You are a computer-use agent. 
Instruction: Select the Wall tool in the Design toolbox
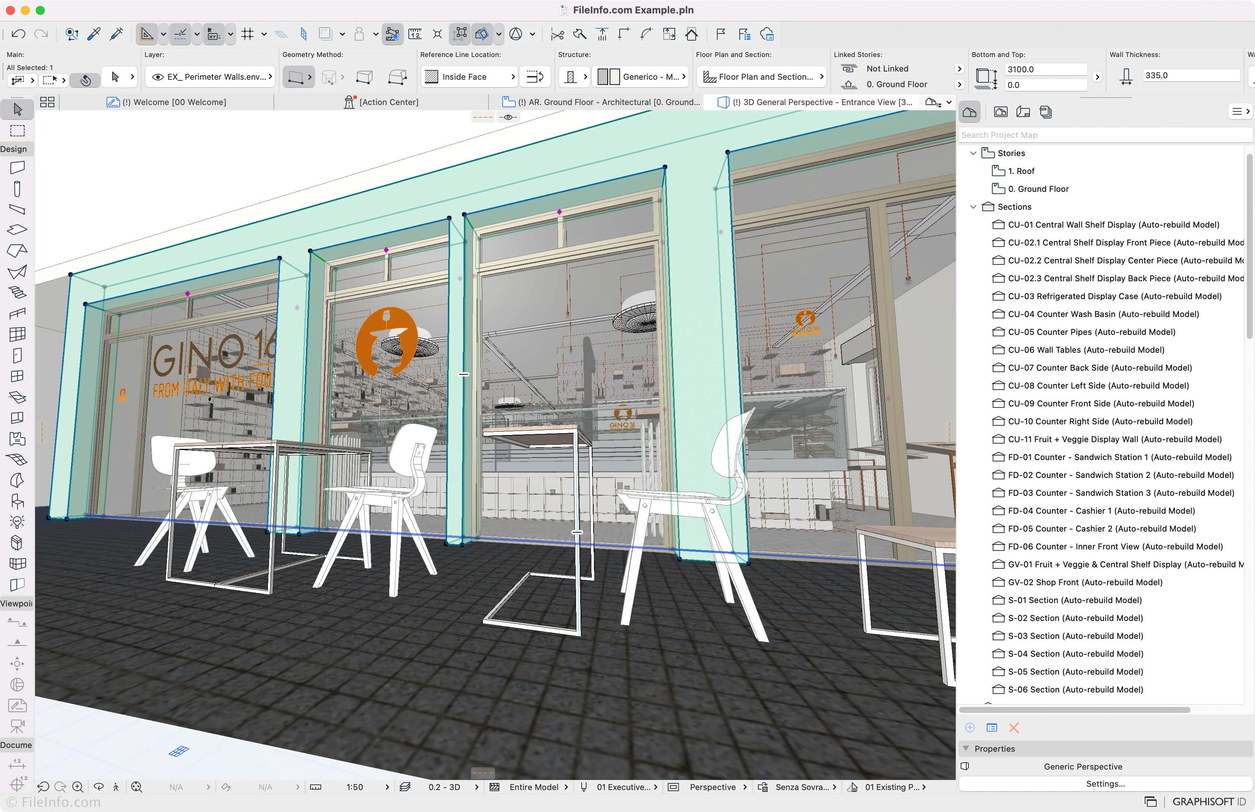click(x=18, y=168)
